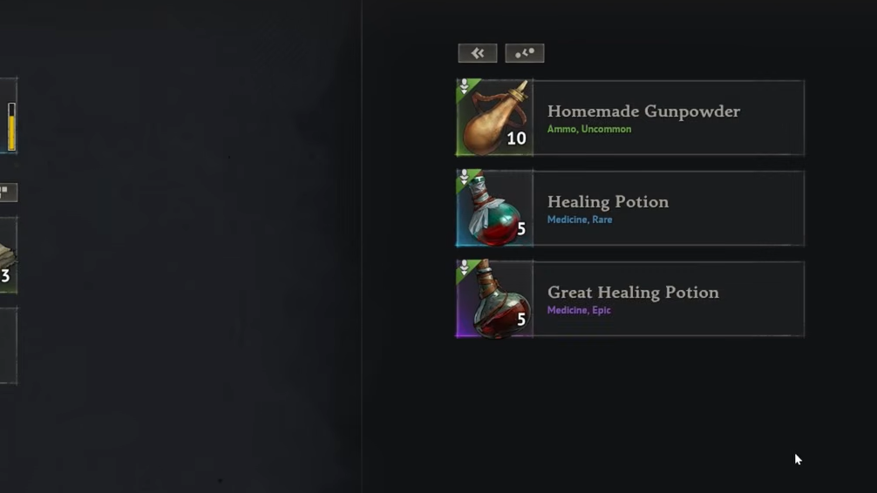Image resolution: width=877 pixels, height=493 pixels.
Task: Click the Healing Potion item name
Action: tap(608, 202)
